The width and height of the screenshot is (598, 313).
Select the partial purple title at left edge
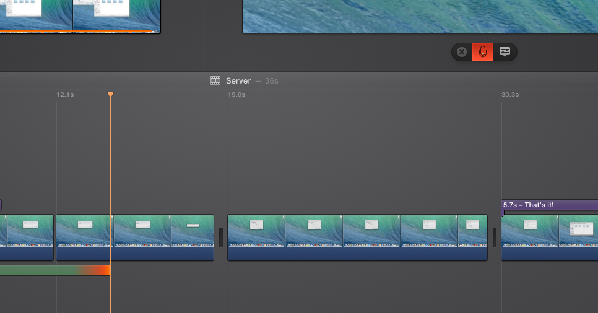pyautogui.click(x=1, y=205)
